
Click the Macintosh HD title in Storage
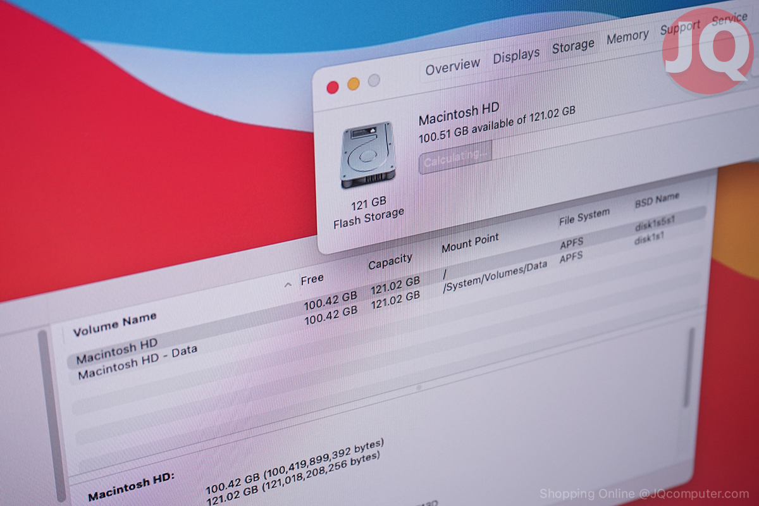(x=460, y=113)
